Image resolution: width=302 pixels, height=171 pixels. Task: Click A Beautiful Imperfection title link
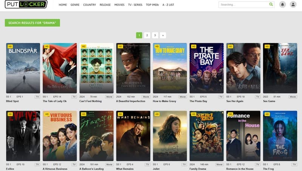pyautogui.click(x=131, y=101)
